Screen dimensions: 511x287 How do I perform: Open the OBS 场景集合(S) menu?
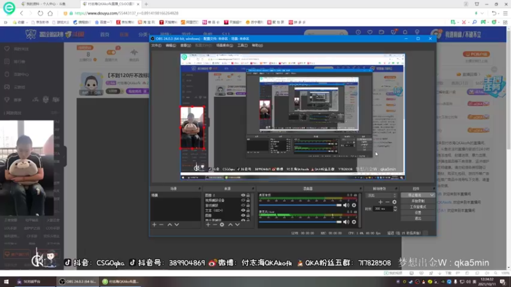point(225,45)
